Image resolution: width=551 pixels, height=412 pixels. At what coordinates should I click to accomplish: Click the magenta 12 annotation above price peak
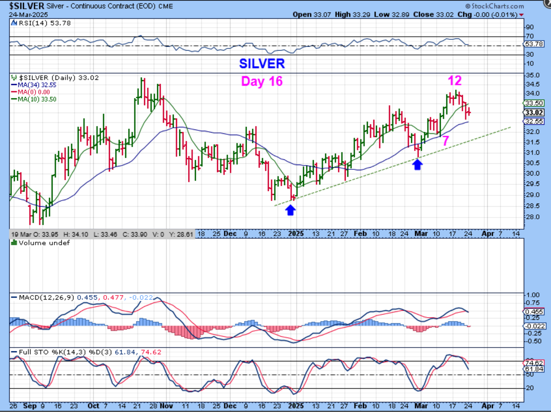(455, 81)
